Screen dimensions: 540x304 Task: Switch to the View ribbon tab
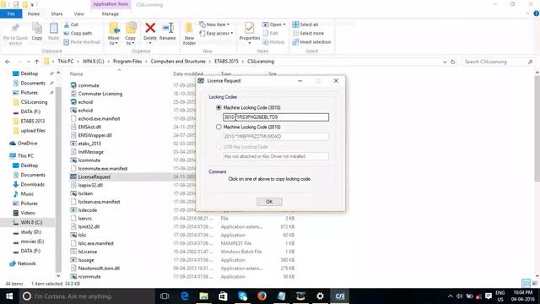[78, 14]
